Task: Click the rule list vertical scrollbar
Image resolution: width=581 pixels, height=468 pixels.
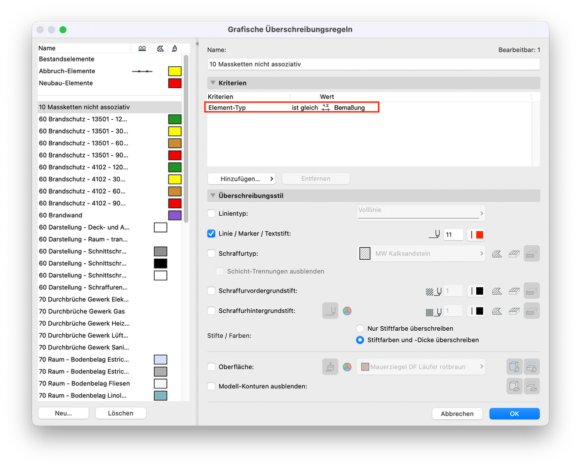Action: point(186,138)
